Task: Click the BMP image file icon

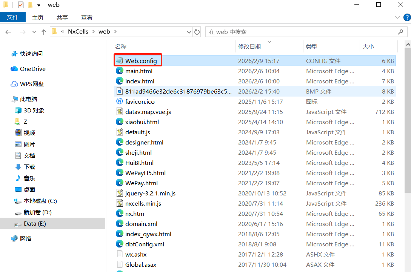Action: (120, 91)
